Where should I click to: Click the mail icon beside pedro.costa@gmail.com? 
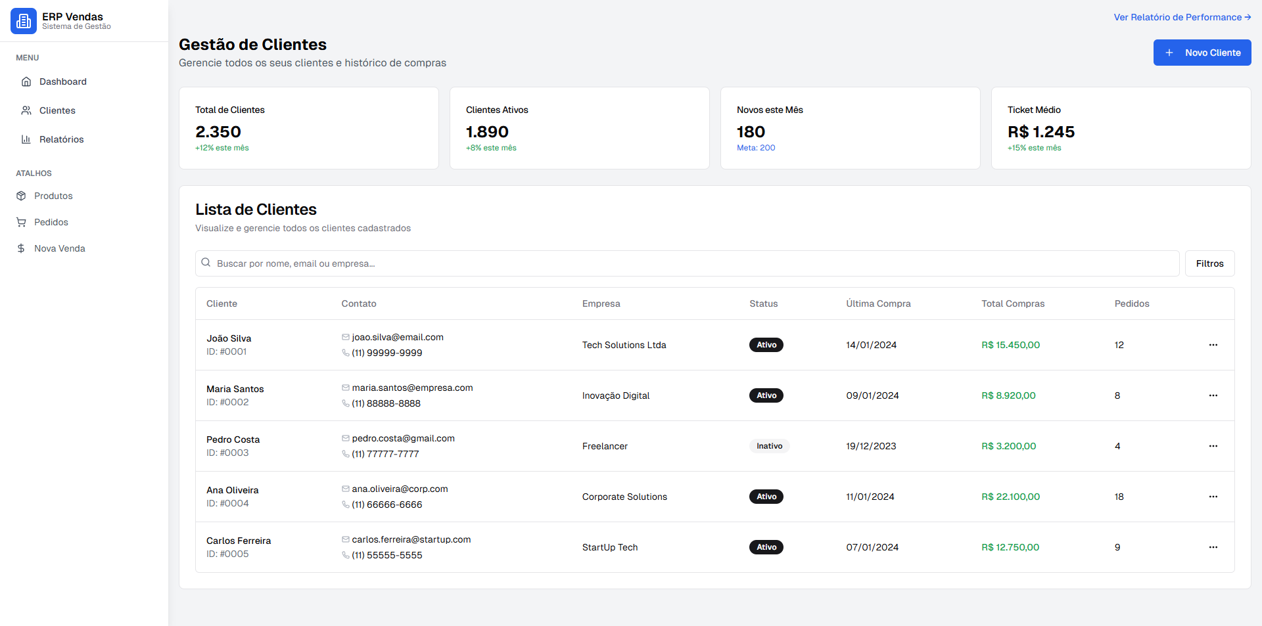coord(346,438)
